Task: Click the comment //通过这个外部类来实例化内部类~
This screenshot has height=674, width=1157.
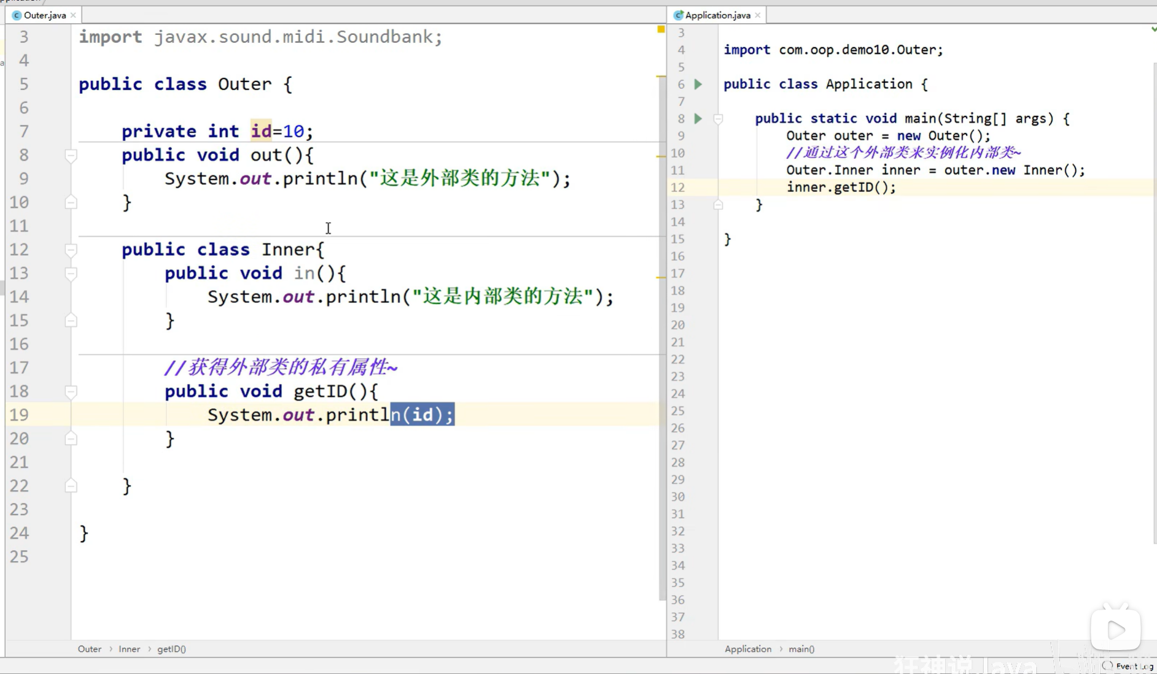Action: (904, 153)
